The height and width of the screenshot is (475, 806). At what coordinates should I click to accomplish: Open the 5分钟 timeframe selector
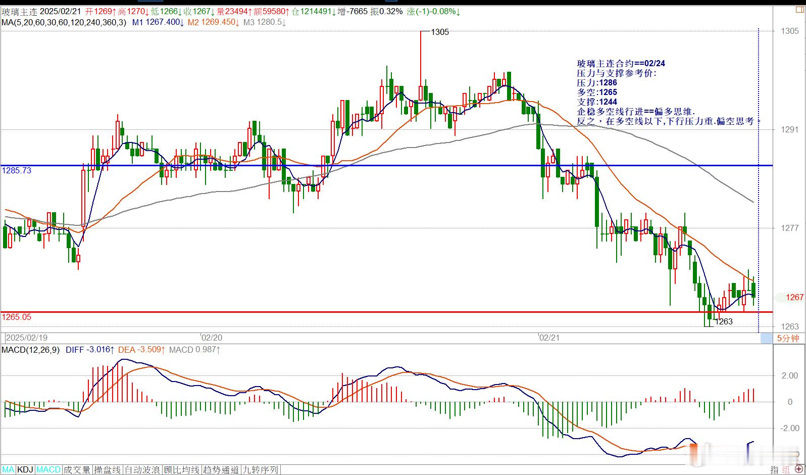coord(788,338)
